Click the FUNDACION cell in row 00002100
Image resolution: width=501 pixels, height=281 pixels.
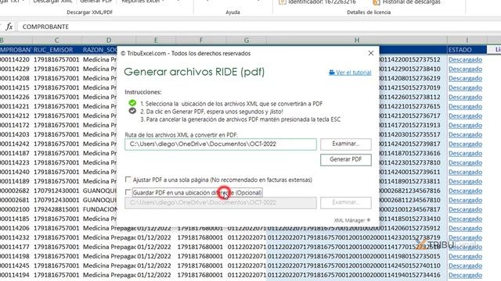pyautogui.click(x=100, y=210)
